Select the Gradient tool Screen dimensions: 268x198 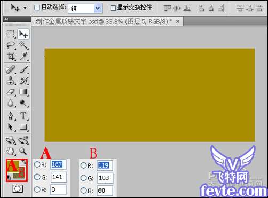(23, 92)
